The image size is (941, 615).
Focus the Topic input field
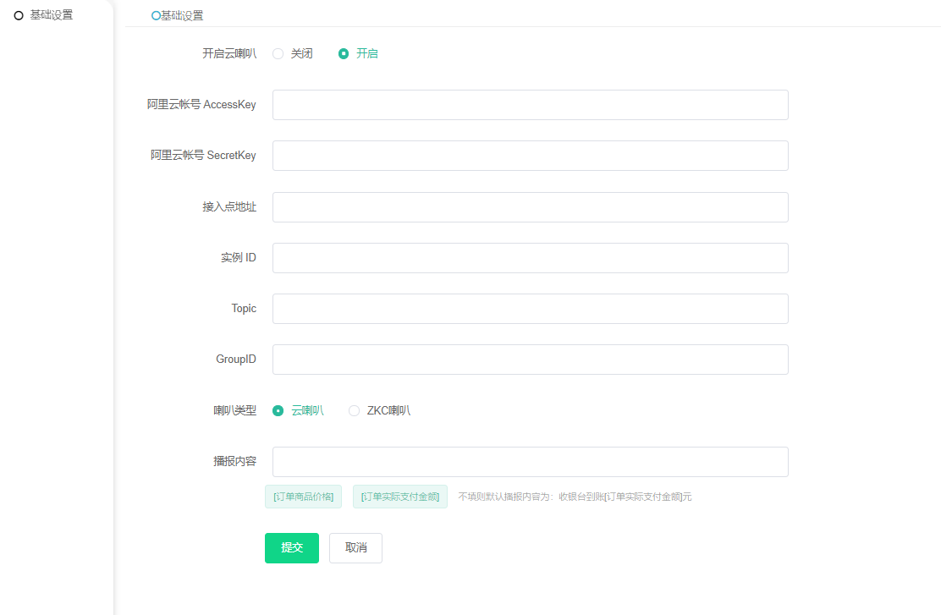(x=530, y=309)
